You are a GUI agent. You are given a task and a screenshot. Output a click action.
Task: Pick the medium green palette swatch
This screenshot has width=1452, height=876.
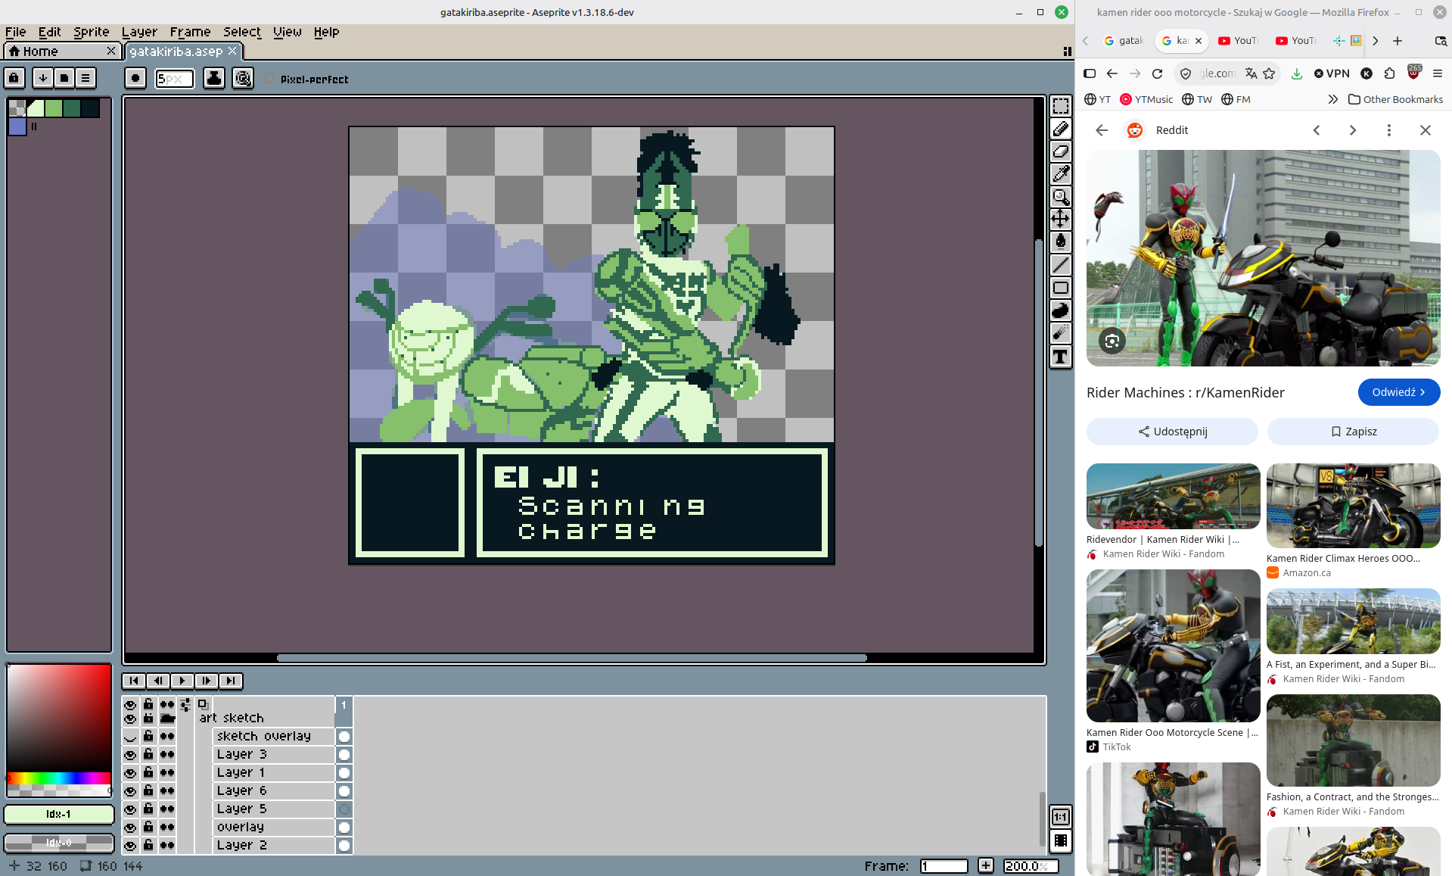54,108
